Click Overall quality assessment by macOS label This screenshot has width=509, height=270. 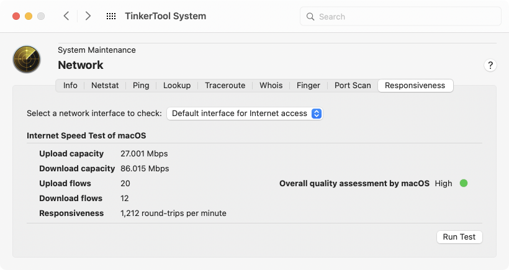[354, 183]
